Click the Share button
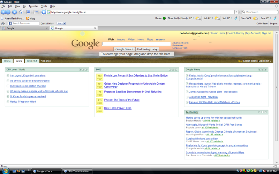The width and height of the screenshot is (279, 174). [x=61, y=23]
